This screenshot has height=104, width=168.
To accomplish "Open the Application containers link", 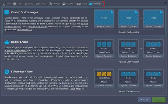I will (15, 51).
